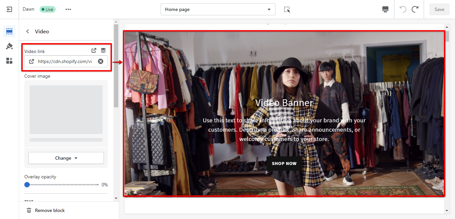Open the cover image Change dropdown

click(66, 158)
